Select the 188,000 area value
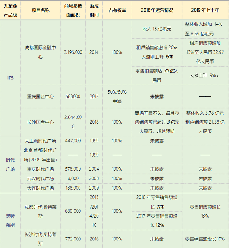The image size is (229, 248). (73, 188)
